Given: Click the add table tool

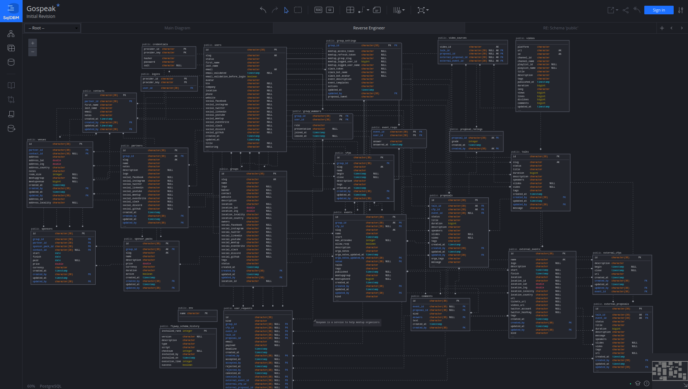Looking at the screenshot, I should click(x=350, y=10).
